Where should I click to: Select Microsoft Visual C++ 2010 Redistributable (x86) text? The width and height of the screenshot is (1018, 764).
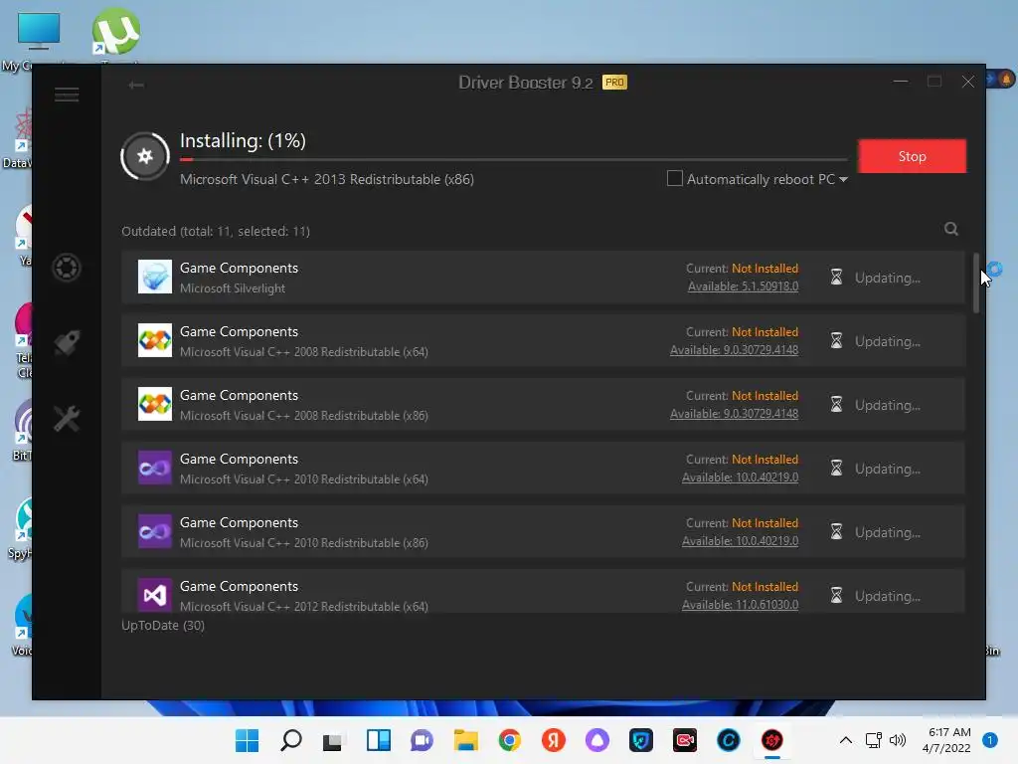304,542
